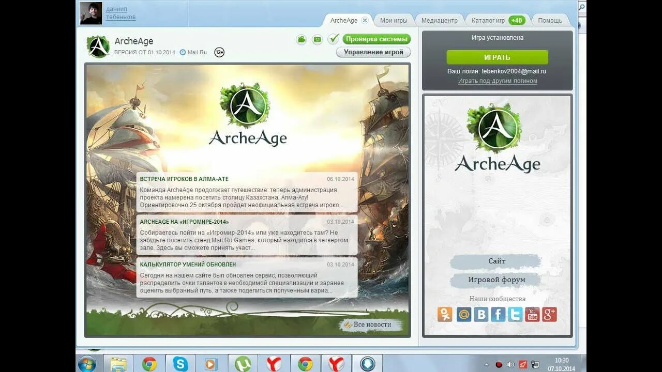Open Windows Media Player taskbar icon
This screenshot has width=662, height=372.
point(211,364)
